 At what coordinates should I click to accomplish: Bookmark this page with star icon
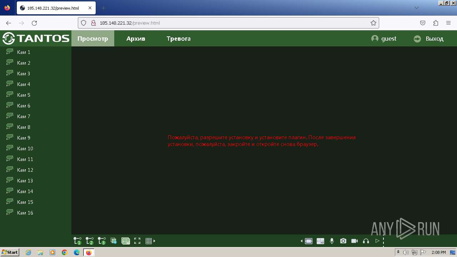pyautogui.click(x=373, y=23)
